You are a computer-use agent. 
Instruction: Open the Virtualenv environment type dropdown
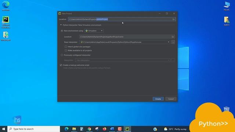click(94, 31)
